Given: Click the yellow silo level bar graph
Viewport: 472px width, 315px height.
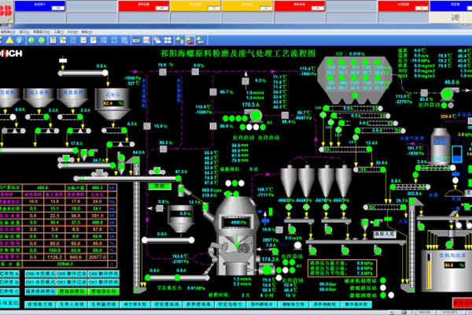Looking at the screenshot, I should pos(429,272).
